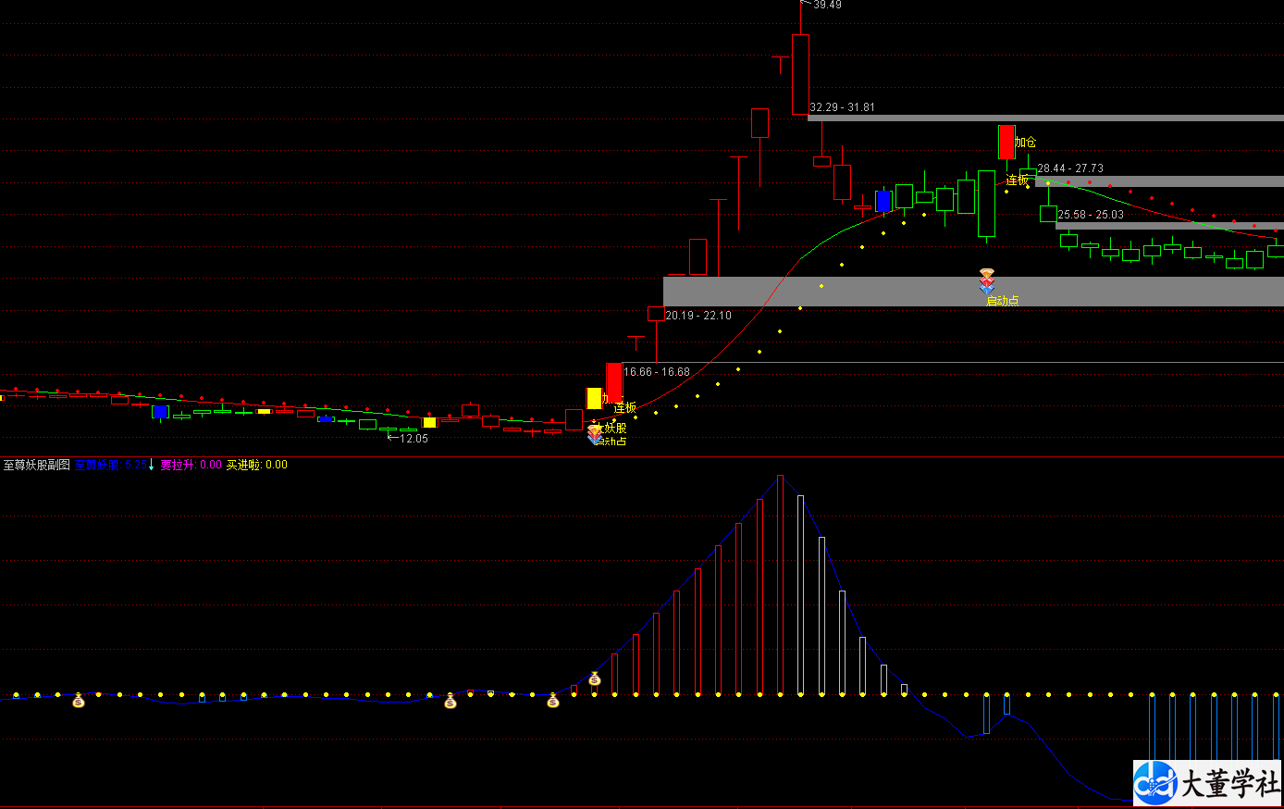Click the leftmost money bag icon in sub-chart
1284x809 pixels.
pos(79,701)
